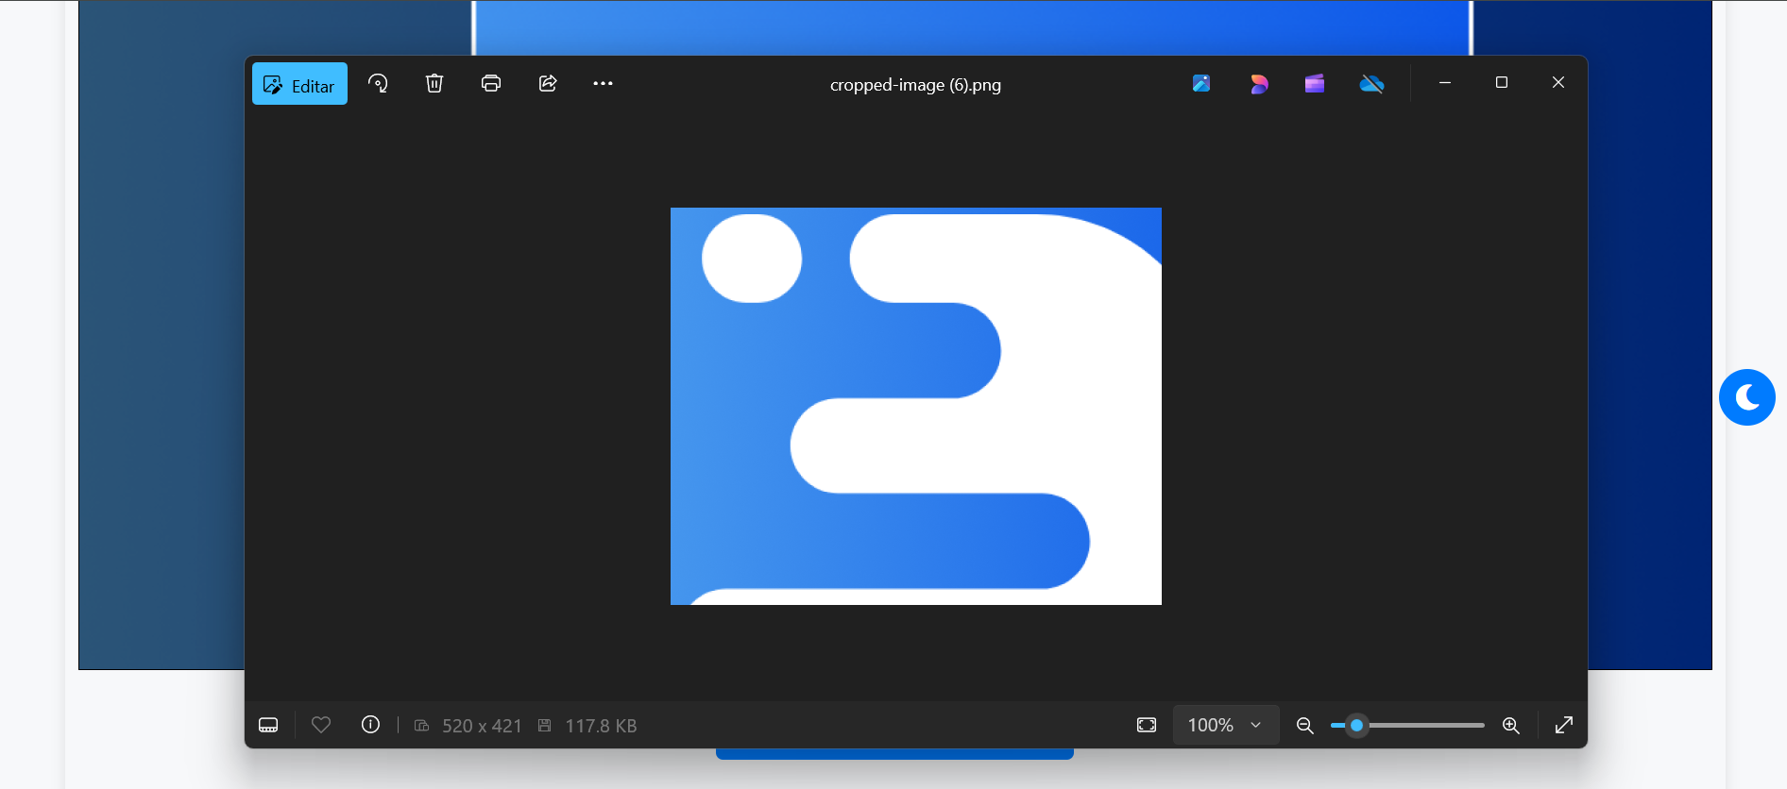
Task: Delete the image with the trash icon
Action: point(434,83)
